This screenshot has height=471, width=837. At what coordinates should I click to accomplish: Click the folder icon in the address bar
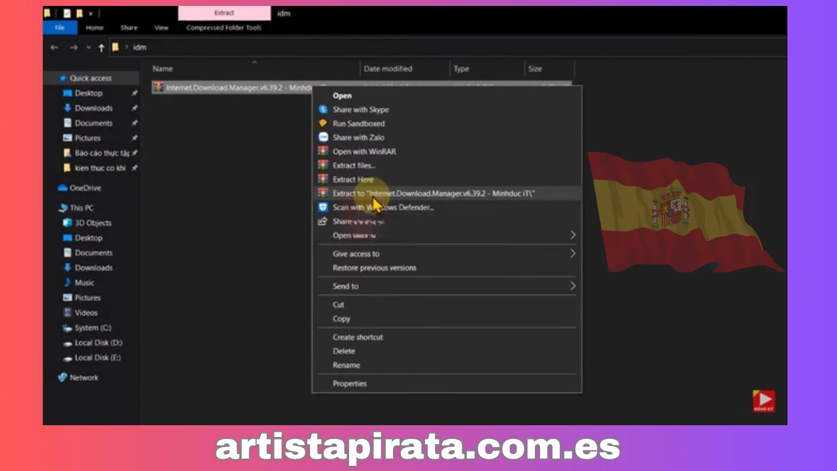pyautogui.click(x=115, y=47)
